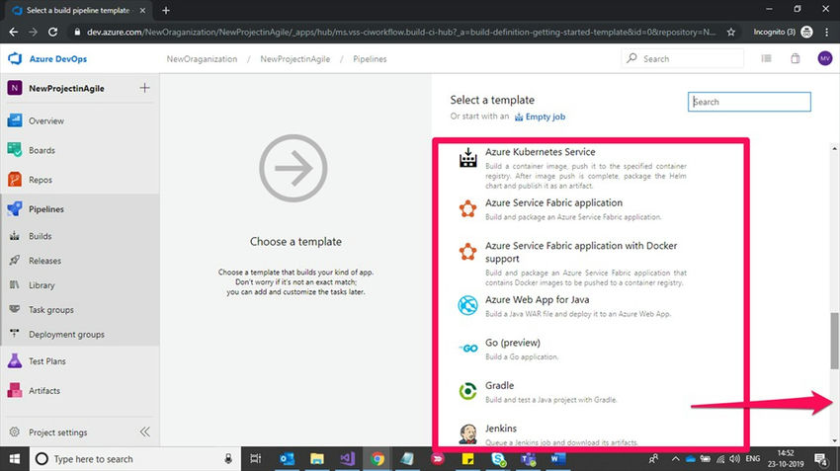The width and height of the screenshot is (840, 471).
Task: Bookmark page with star icon
Action: (730, 33)
